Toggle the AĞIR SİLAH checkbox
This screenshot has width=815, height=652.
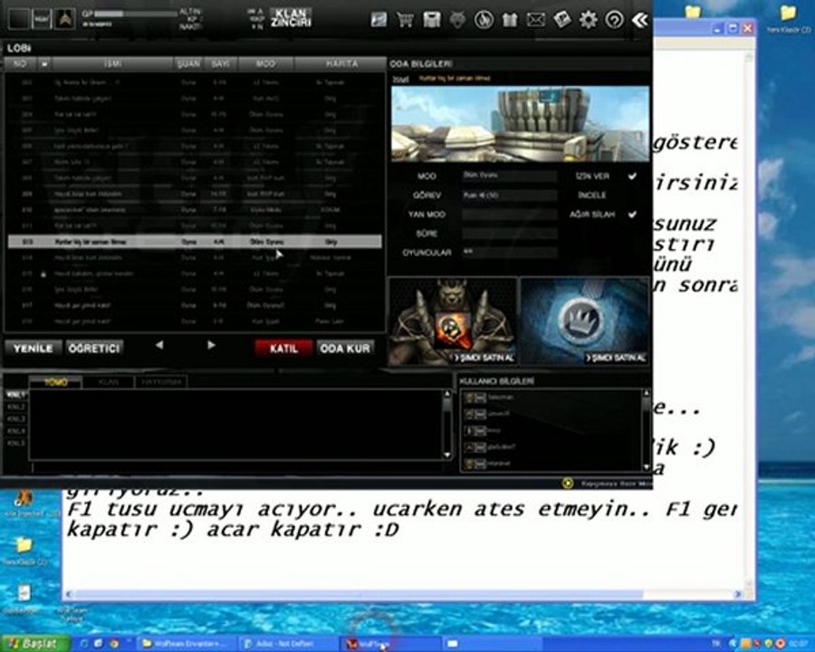632,215
